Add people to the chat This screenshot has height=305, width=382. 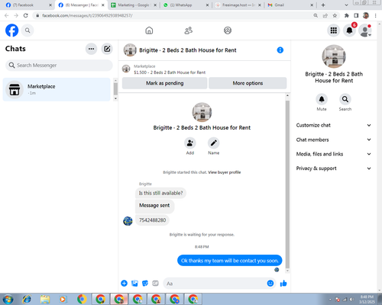tap(190, 143)
